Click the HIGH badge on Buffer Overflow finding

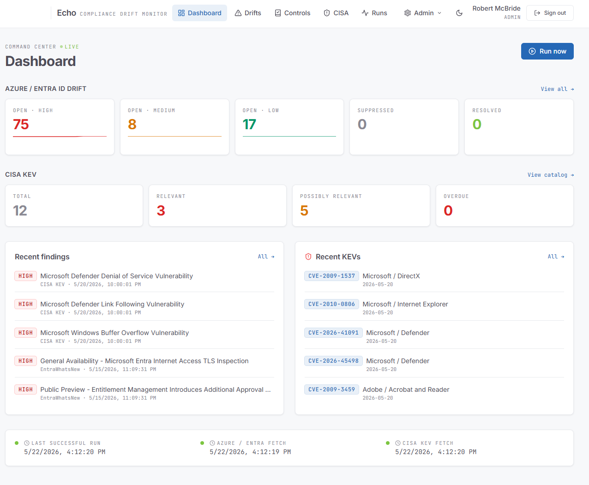(25, 333)
